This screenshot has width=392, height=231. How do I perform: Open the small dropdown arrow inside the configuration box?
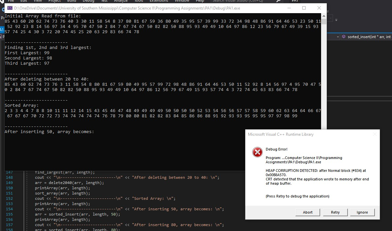(331, 18)
